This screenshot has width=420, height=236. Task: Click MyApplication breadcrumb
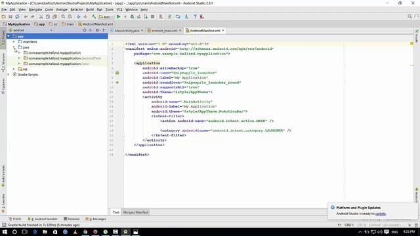coord(16,24)
